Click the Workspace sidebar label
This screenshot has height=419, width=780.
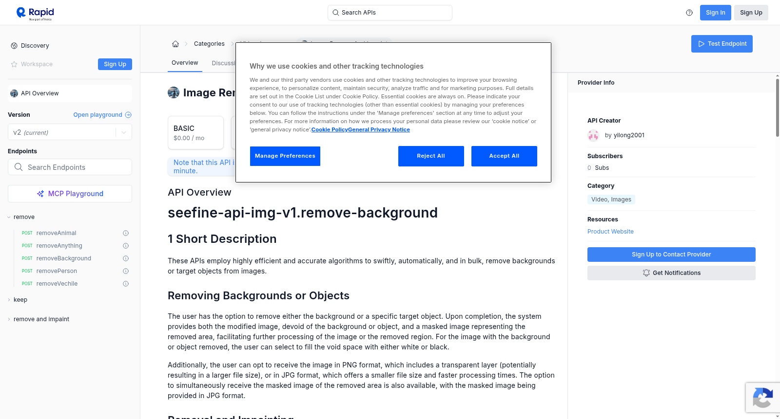(x=37, y=64)
